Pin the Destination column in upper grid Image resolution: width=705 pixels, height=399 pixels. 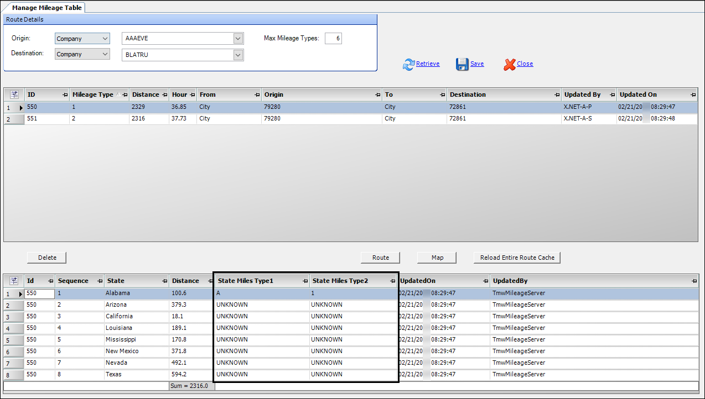(556, 95)
